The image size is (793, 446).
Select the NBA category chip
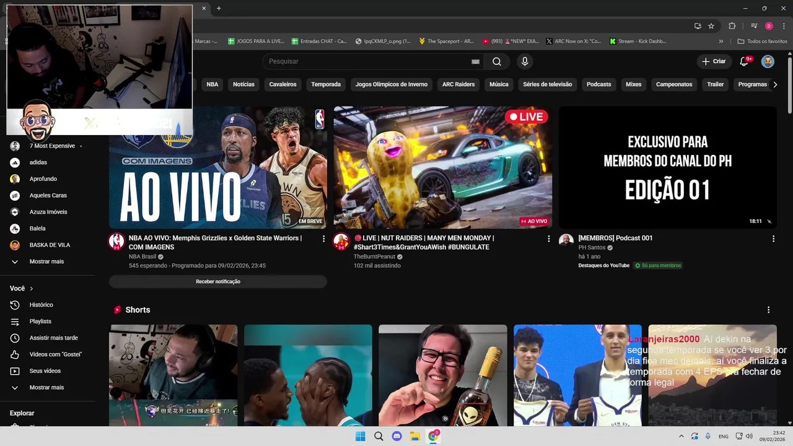[x=212, y=84]
